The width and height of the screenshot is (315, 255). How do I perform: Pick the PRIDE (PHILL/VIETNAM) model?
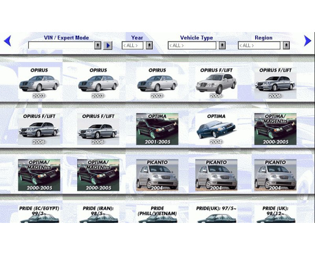[157, 214]
